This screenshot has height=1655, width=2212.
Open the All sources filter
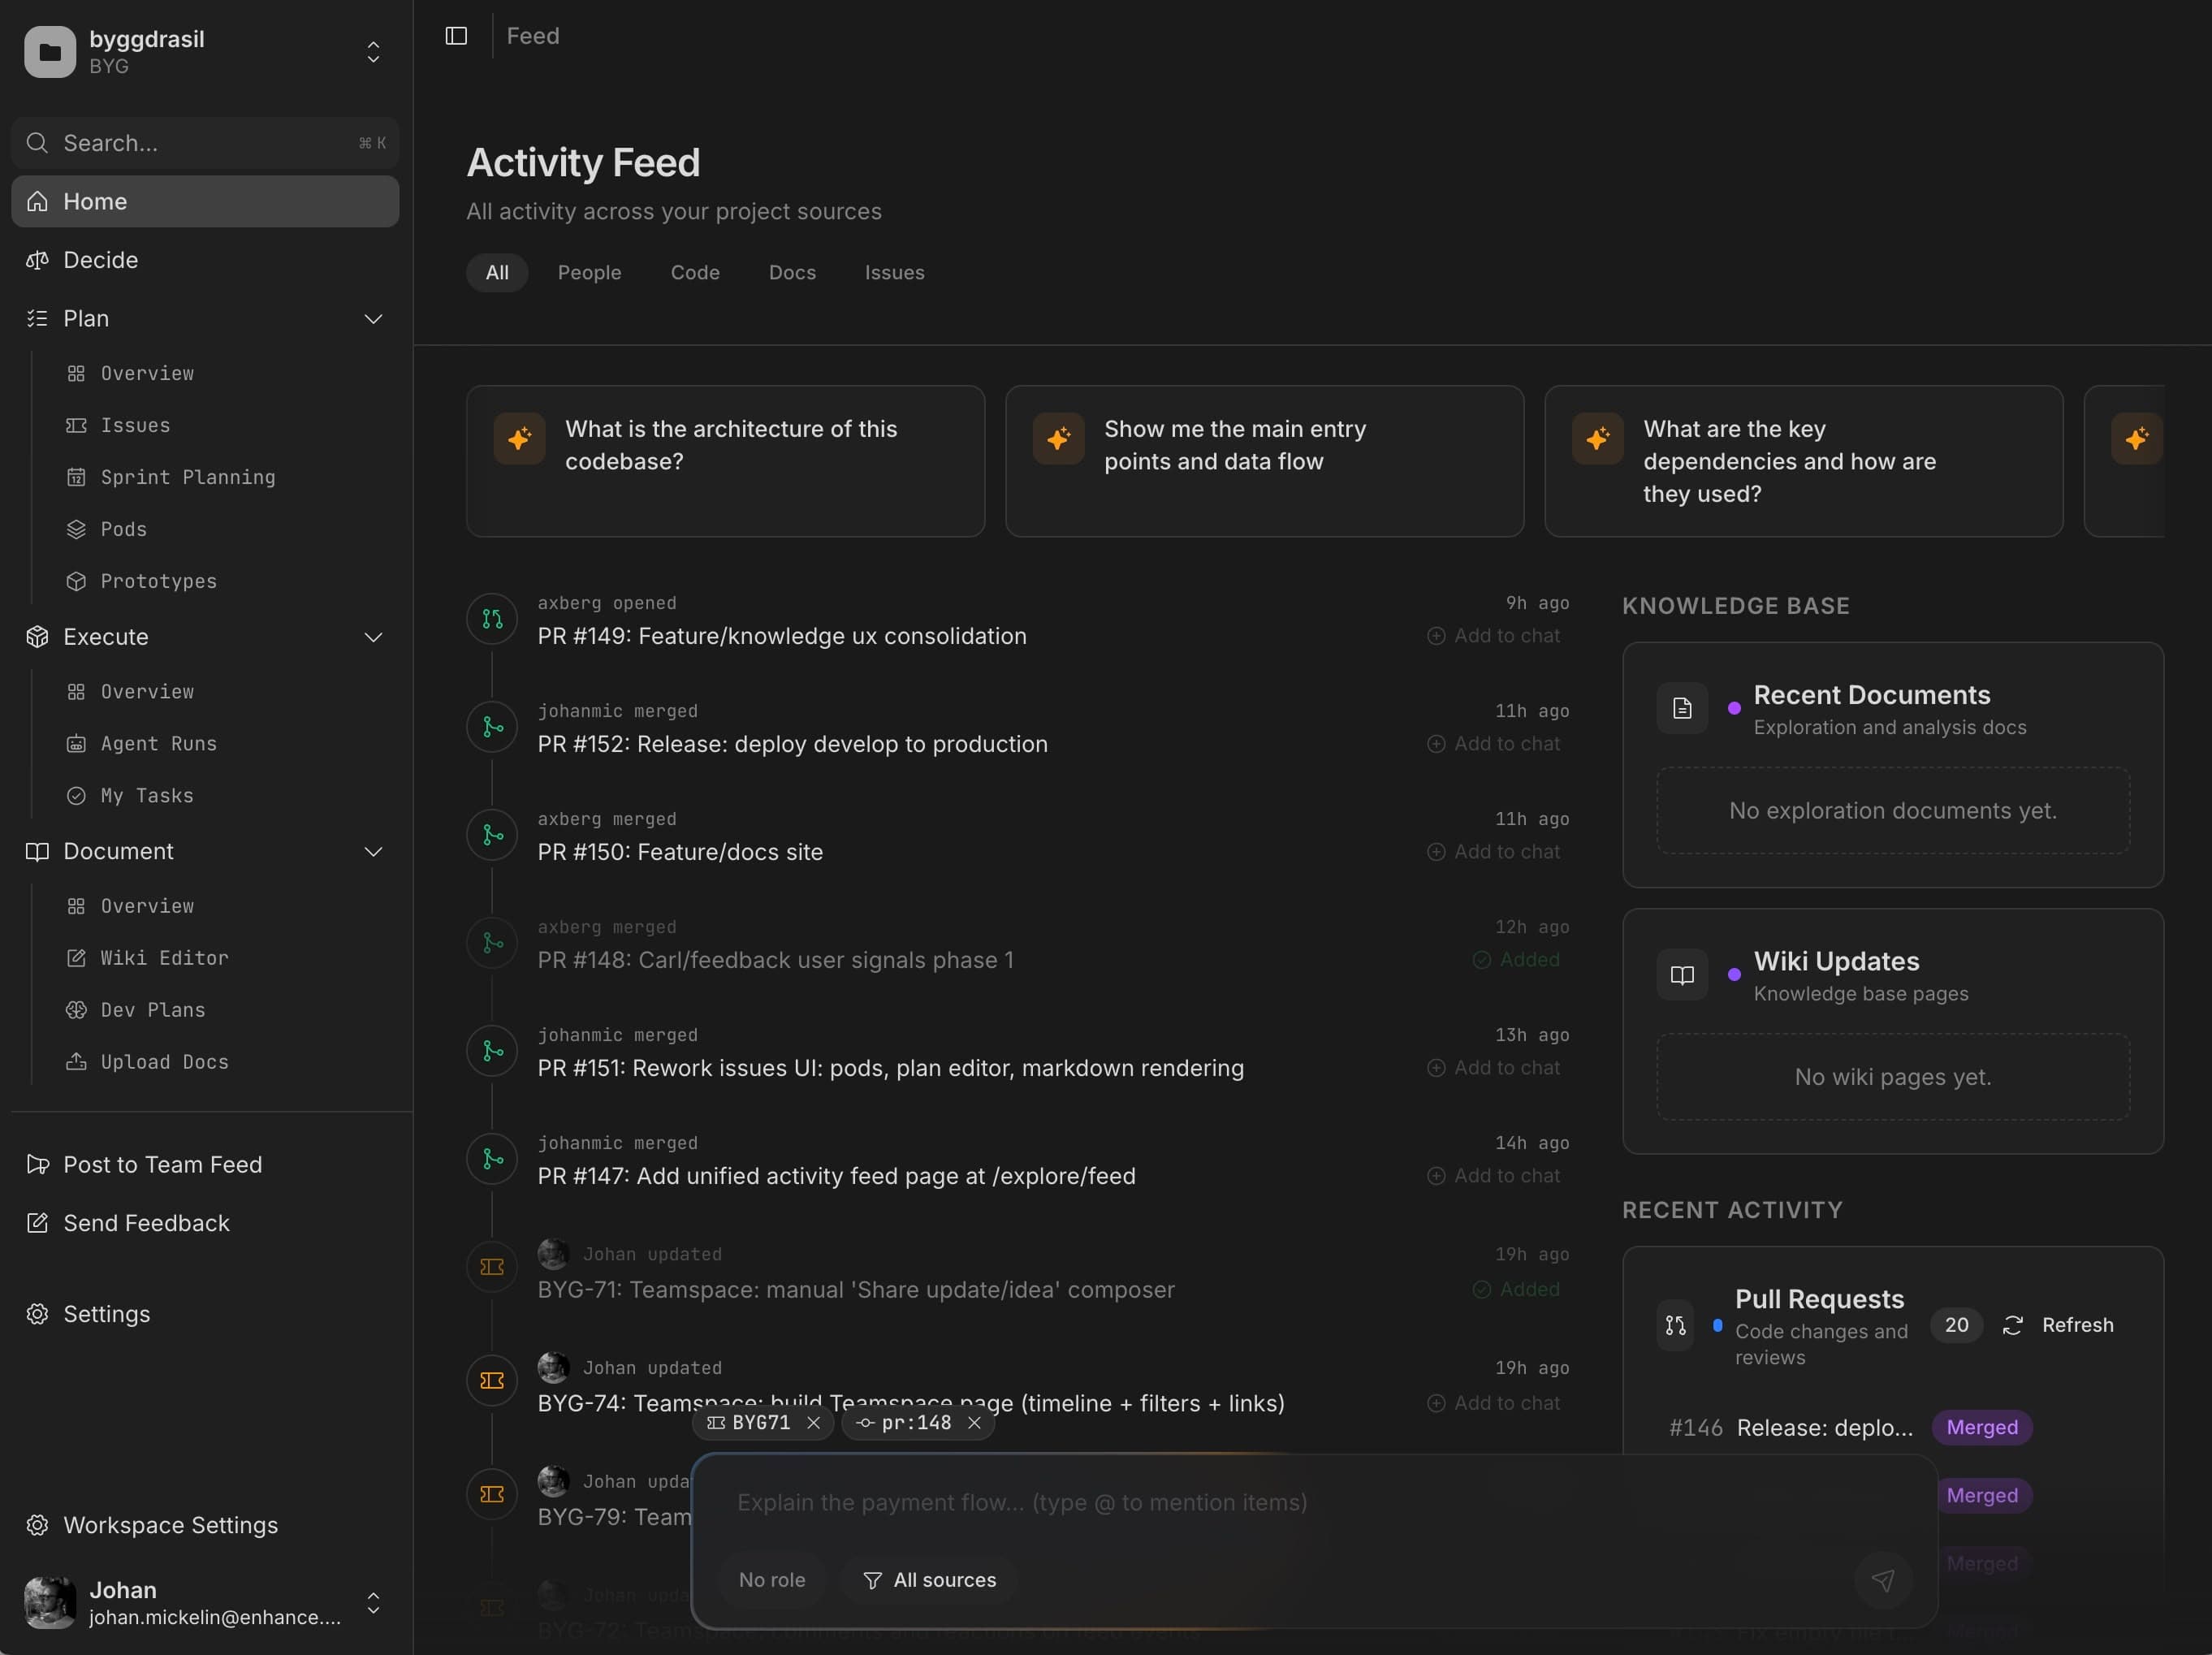click(x=929, y=1580)
